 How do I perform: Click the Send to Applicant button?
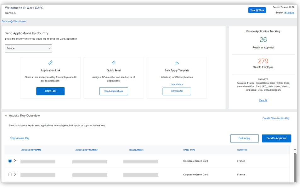(x=276, y=139)
